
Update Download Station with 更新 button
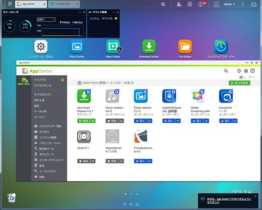[x=84, y=121]
